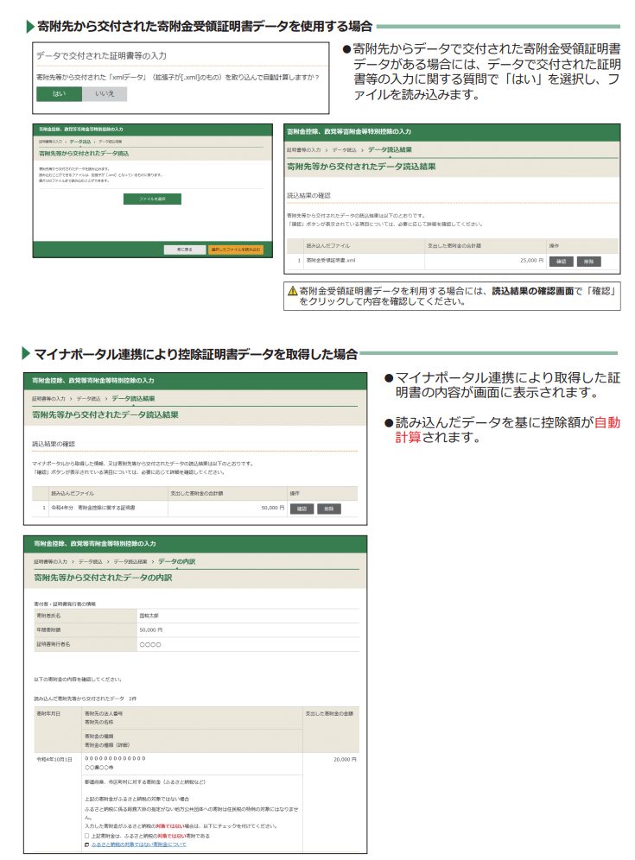Select the はい option for data import

tap(58, 94)
